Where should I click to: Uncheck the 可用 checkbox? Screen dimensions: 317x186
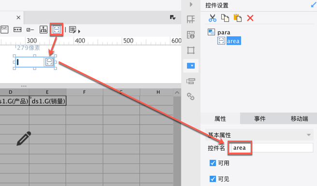coord(213,163)
